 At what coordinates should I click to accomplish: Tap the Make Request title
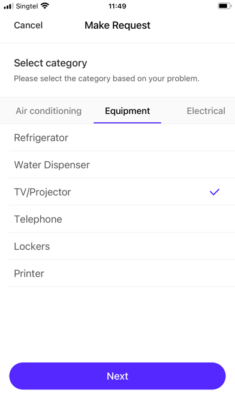pos(117,25)
